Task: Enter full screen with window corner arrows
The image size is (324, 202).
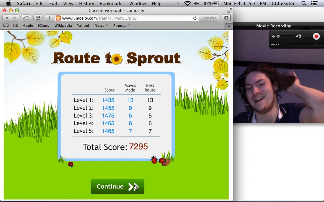Action: point(229,10)
